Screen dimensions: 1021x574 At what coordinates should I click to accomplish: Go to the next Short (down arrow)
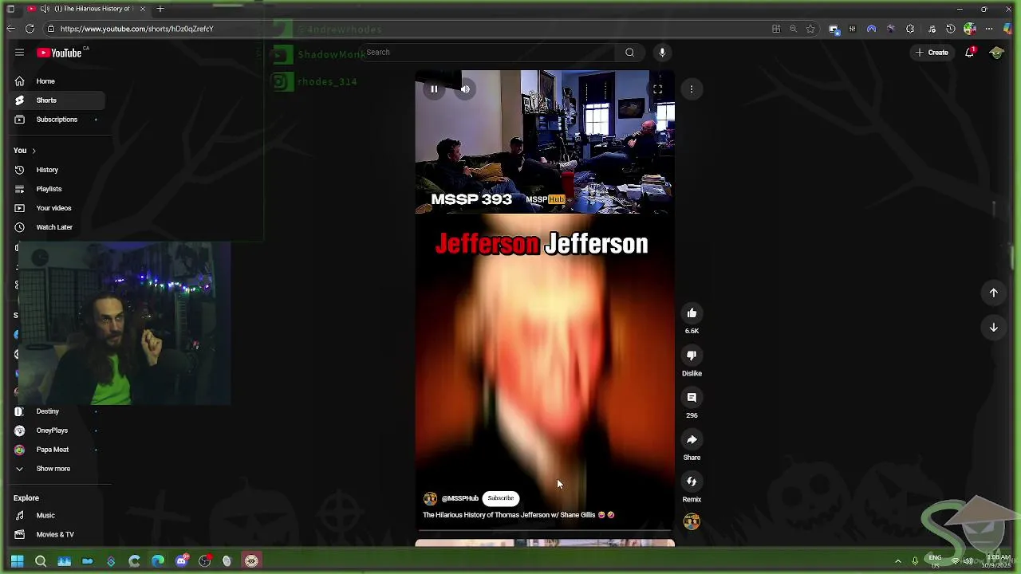994,328
